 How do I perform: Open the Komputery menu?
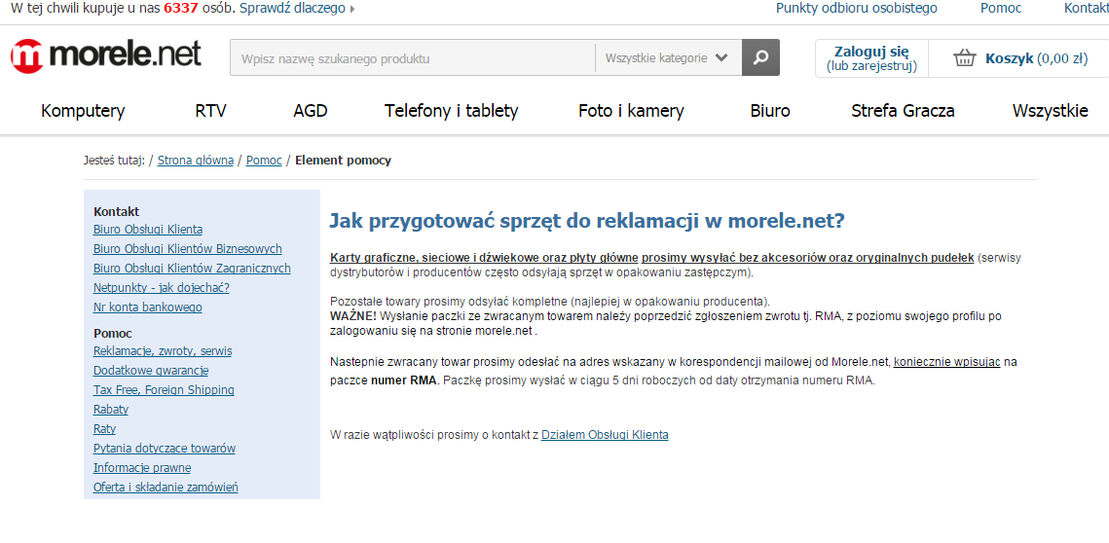coord(83,111)
